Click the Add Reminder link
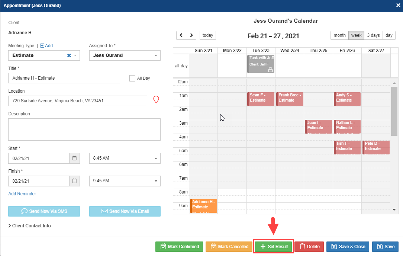 click(x=22, y=194)
